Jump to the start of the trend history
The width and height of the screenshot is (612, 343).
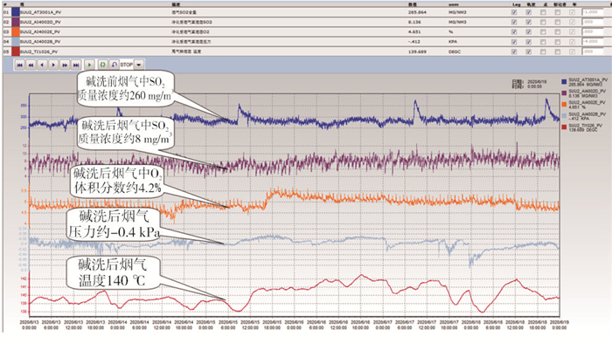click(x=19, y=65)
